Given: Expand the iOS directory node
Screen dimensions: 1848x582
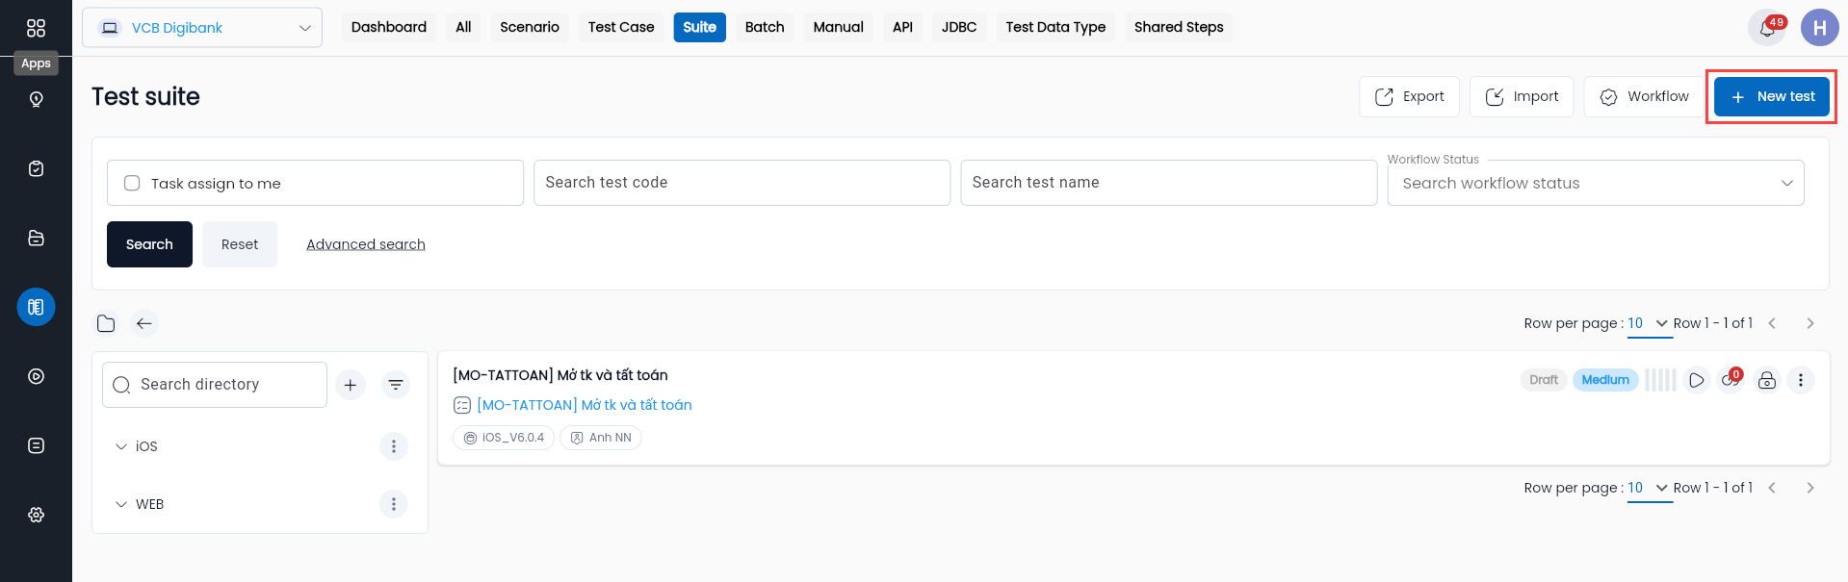Looking at the screenshot, I should coord(121,446).
